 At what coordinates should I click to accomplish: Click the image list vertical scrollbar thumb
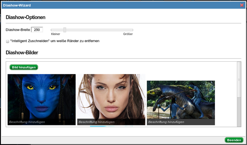click(x=239, y=79)
